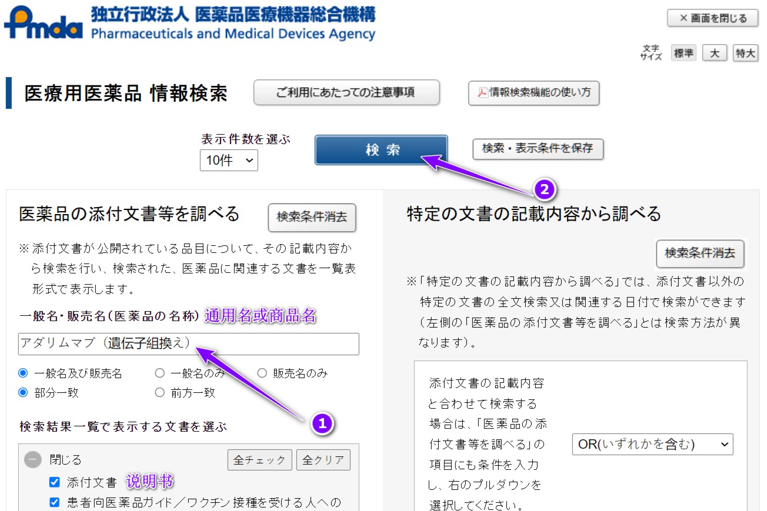Open the PDF guide 情報検索機能の使い方
Viewport: 767px width, 511px height.
click(533, 92)
